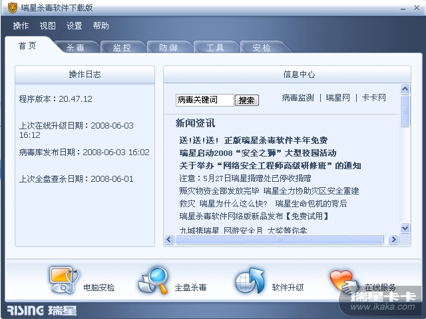Image resolution: width=426 pixels, height=319 pixels.
Task: Click the 上次在线升级日期 entry
Action: [76, 130]
